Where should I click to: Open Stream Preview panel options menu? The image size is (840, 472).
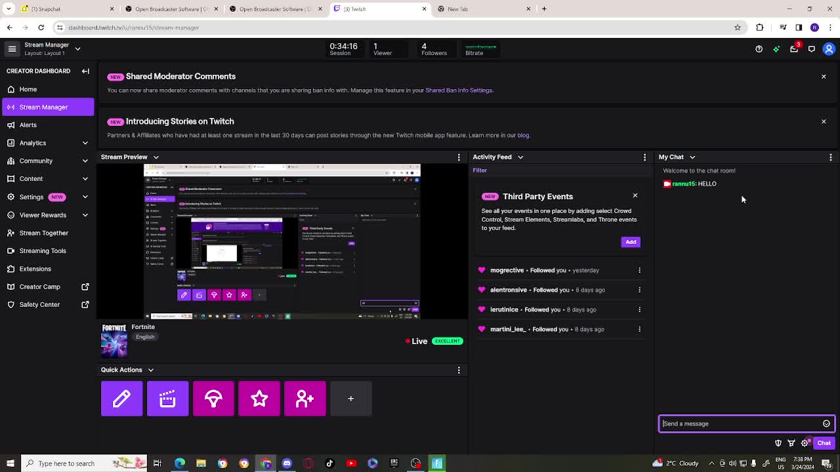pos(459,157)
